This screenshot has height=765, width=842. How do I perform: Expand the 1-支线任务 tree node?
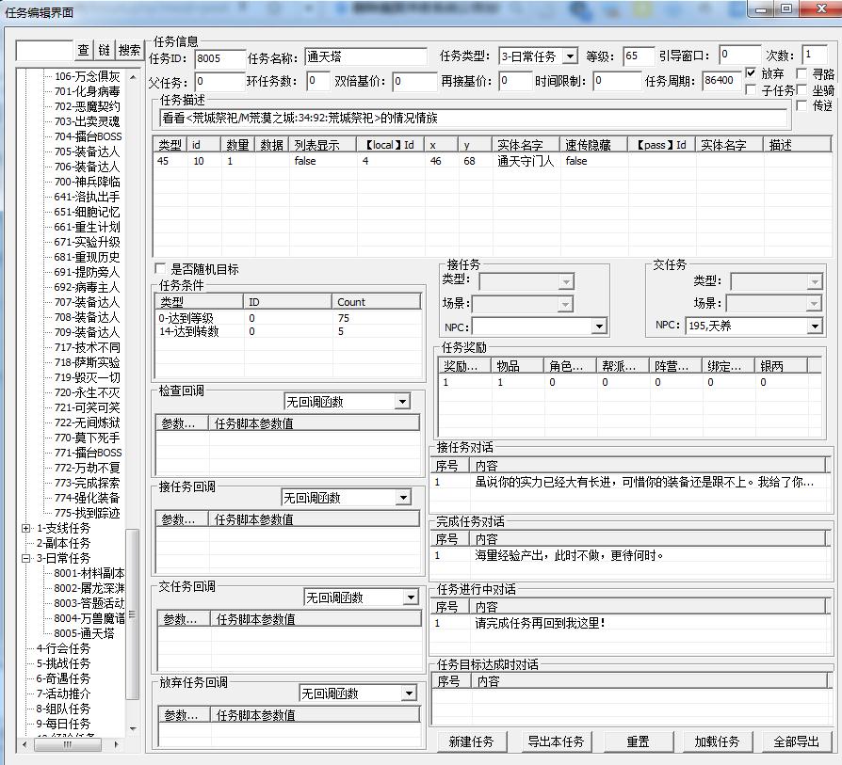coord(25,528)
